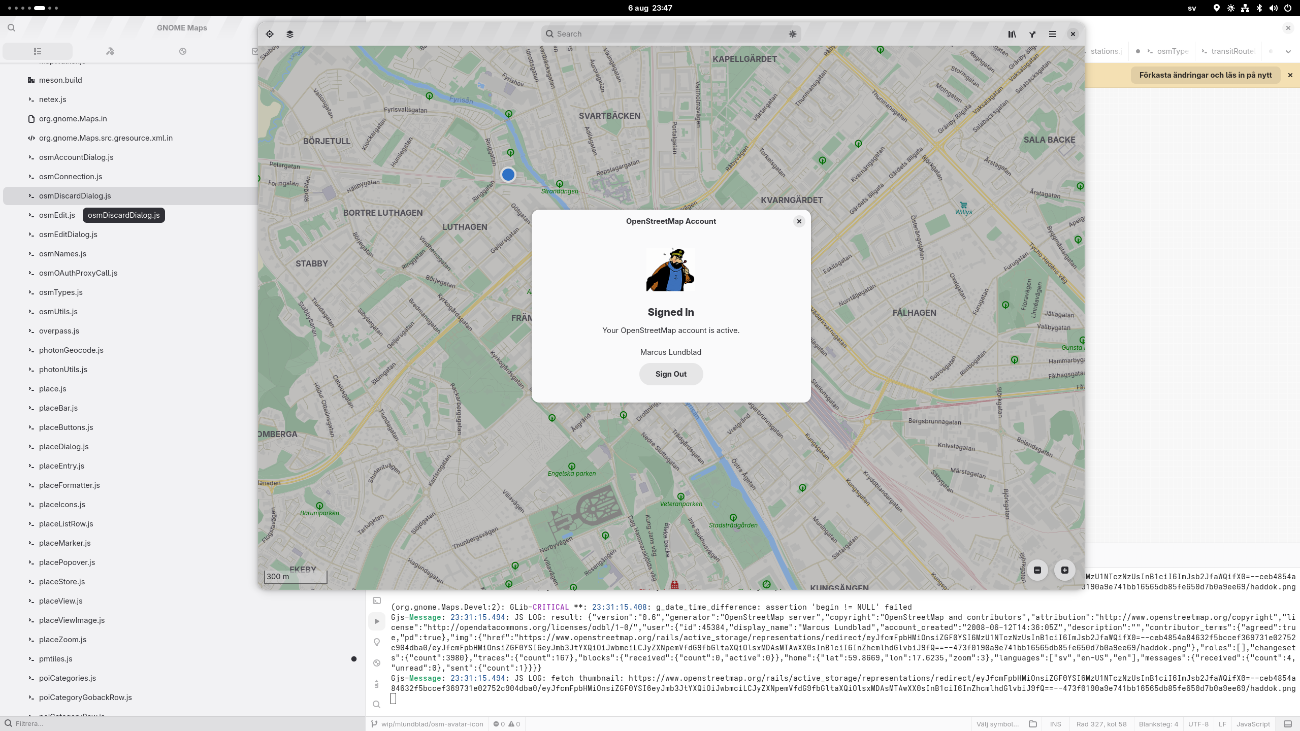Select the stations.j editor tab

[x=1106, y=51]
